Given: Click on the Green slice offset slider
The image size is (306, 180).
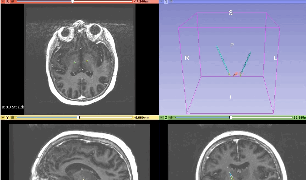Looking at the screenshot, I should (x=233, y=118).
